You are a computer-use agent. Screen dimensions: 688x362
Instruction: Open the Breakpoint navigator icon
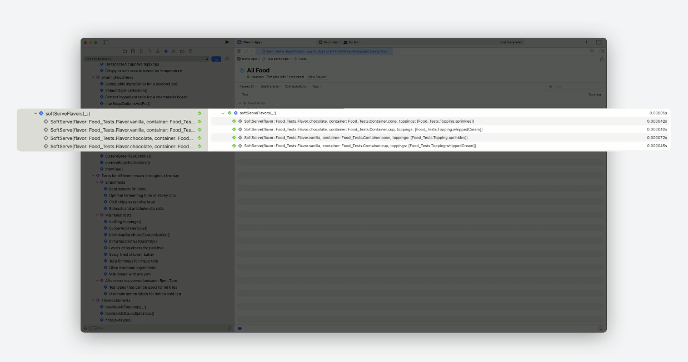(x=182, y=51)
